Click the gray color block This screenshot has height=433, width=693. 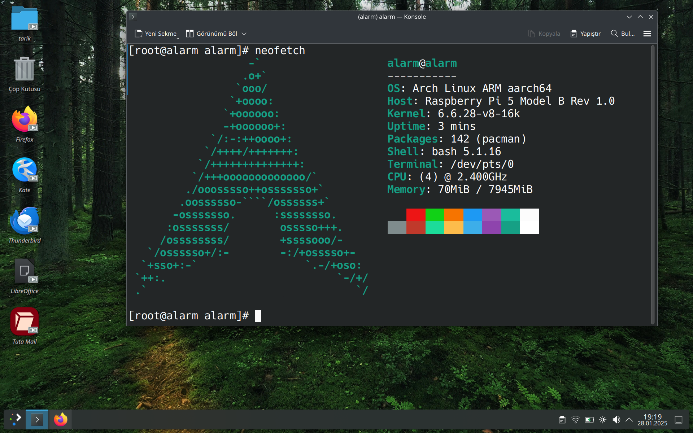[x=397, y=227]
